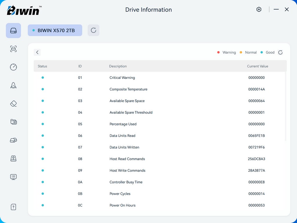The image size is (297, 223).
Task: Go back using the left chevron button
Action: point(37,52)
